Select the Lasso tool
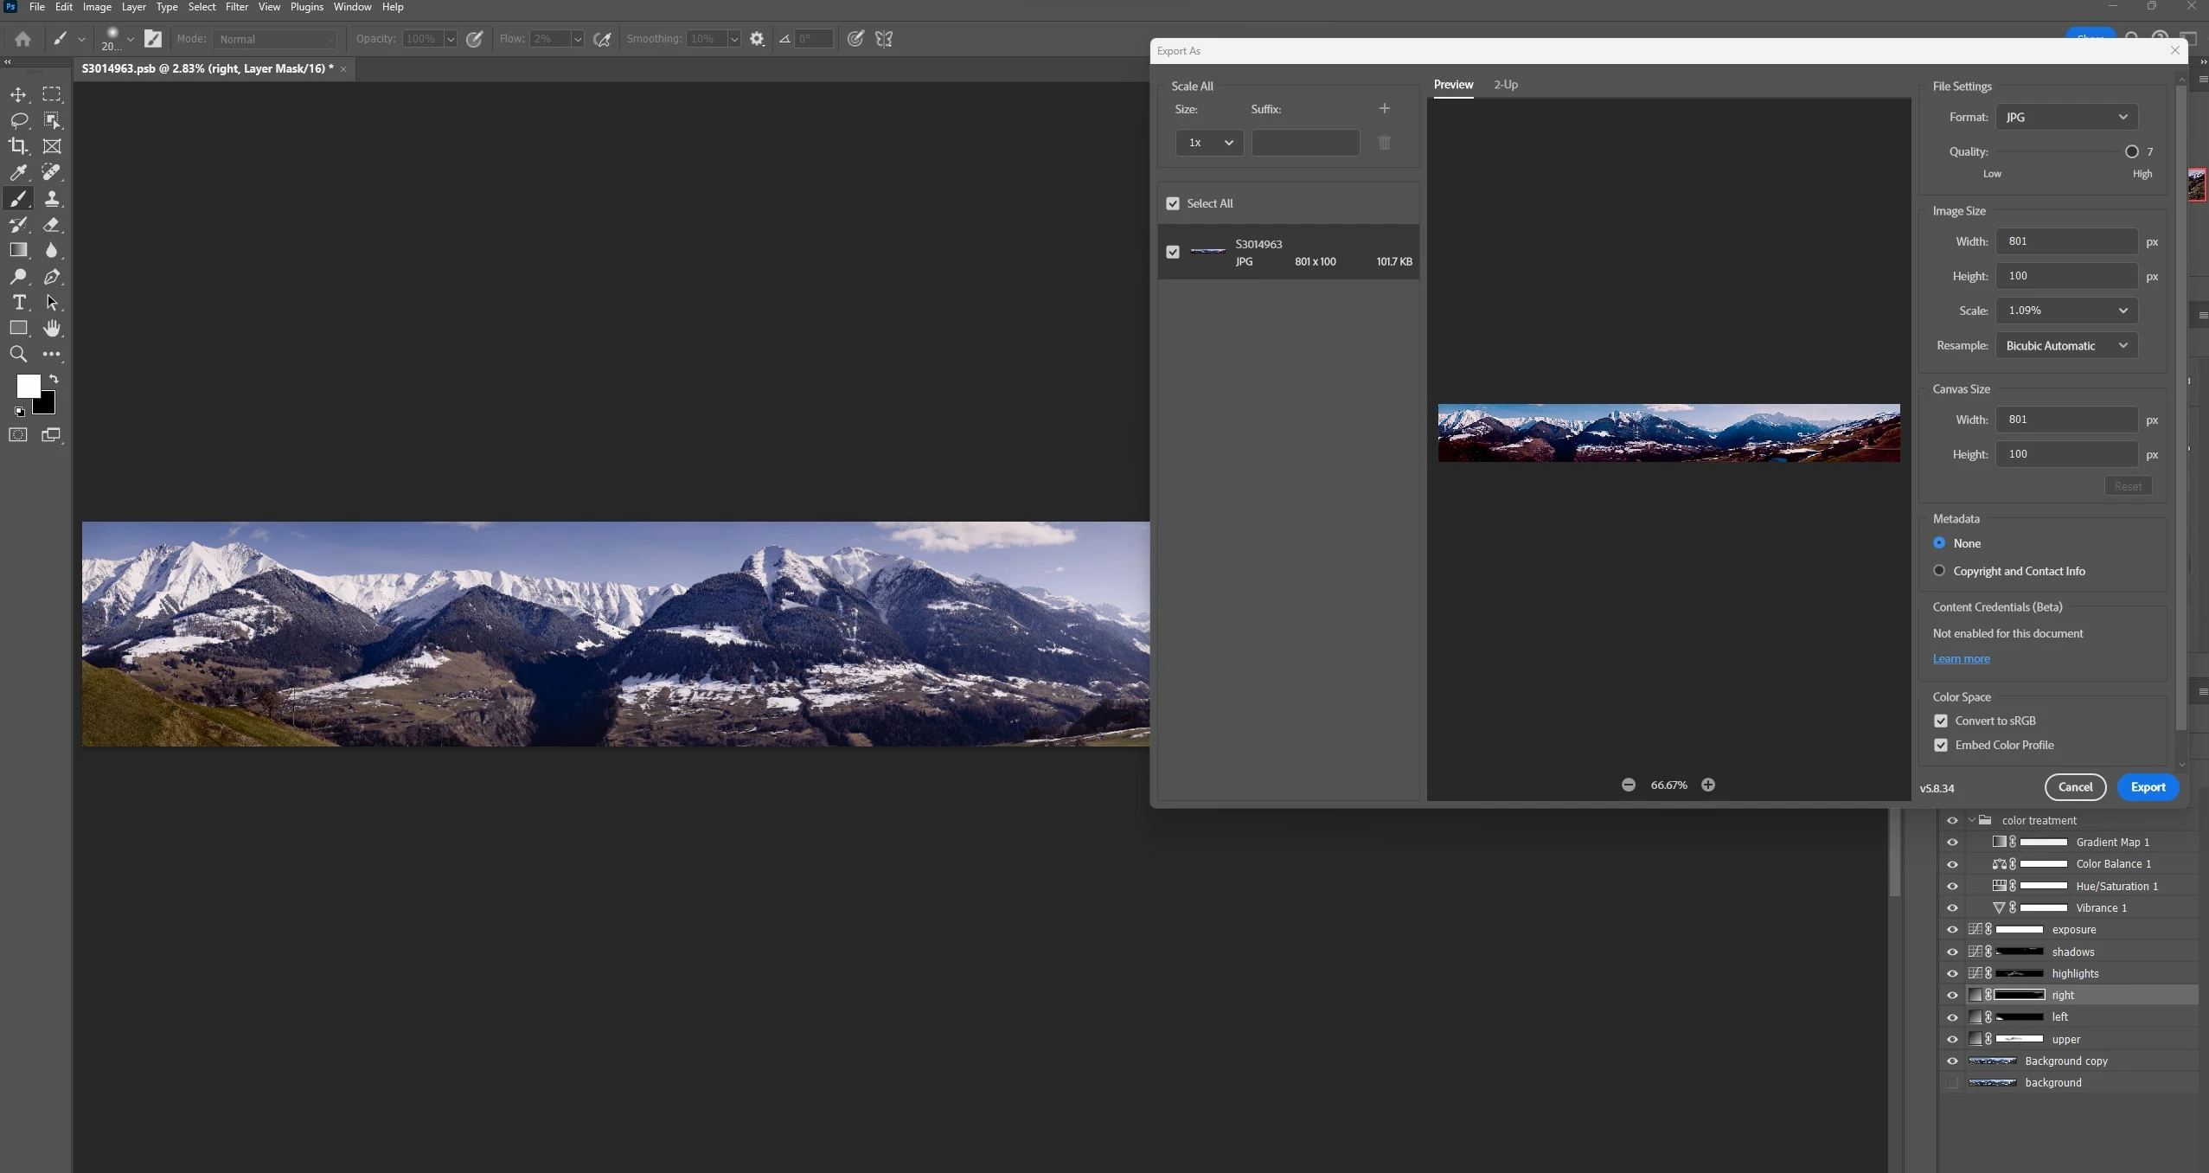This screenshot has height=1173, width=2209. pyautogui.click(x=18, y=120)
